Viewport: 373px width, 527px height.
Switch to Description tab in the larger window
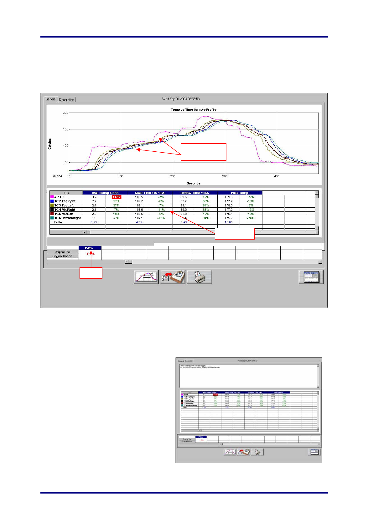click(x=67, y=99)
